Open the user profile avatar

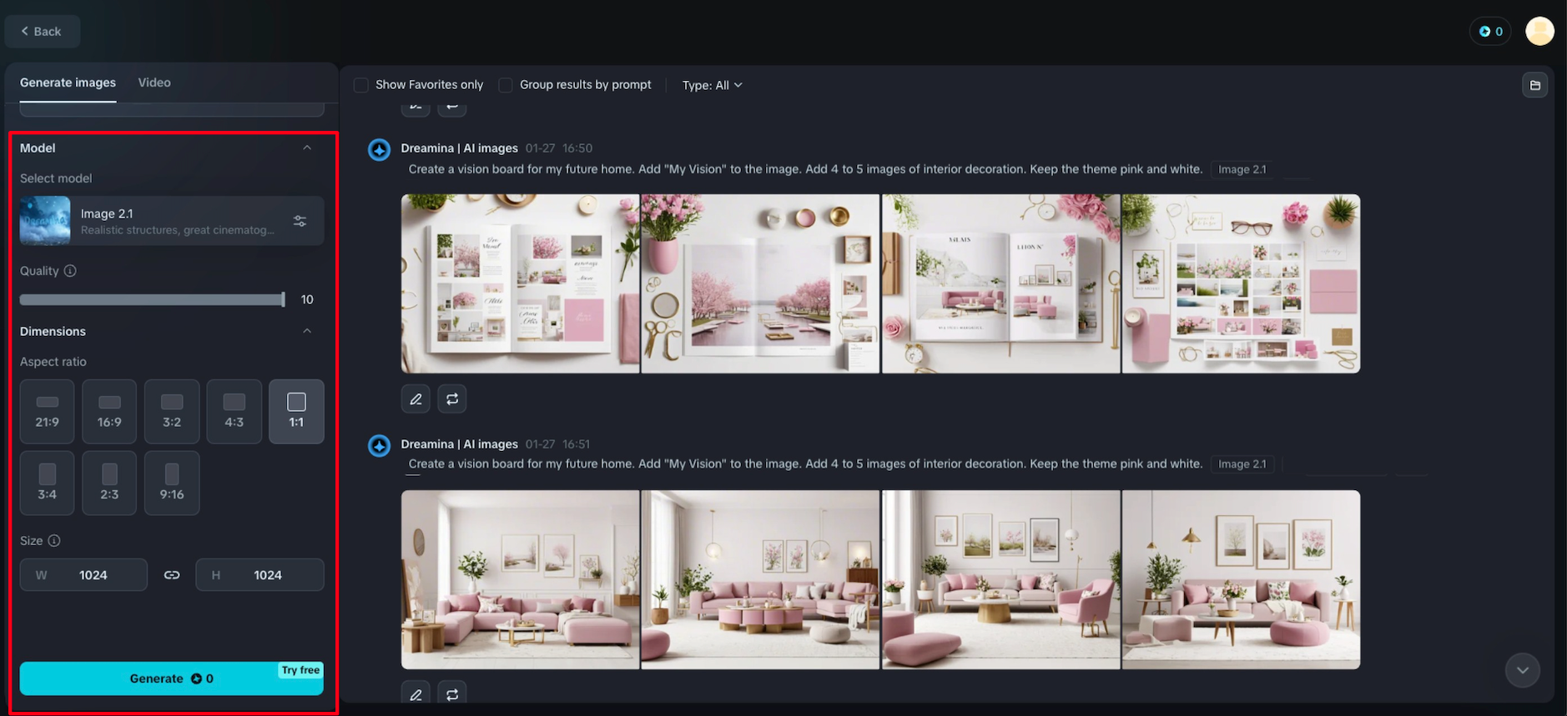pos(1539,31)
